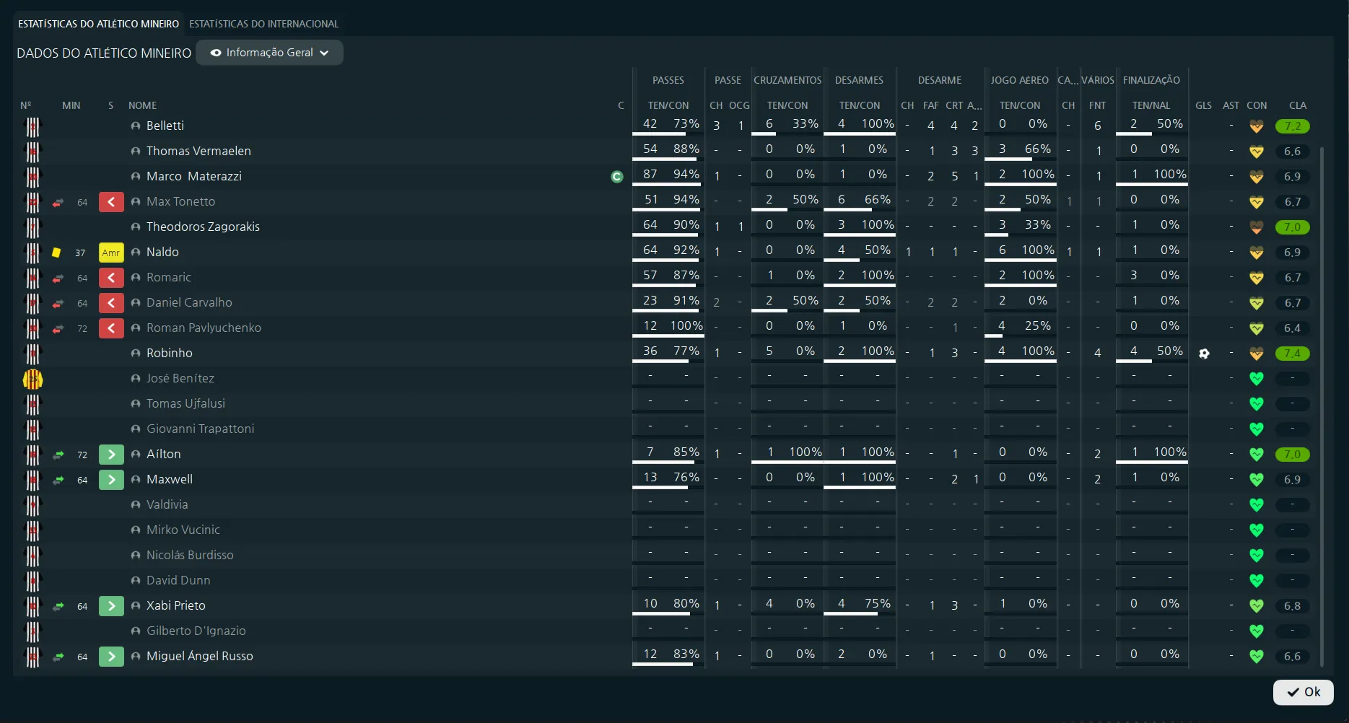Open Giovanni Trapattoni's player profile
The width and height of the screenshot is (1349, 723).
pos(200,429)
